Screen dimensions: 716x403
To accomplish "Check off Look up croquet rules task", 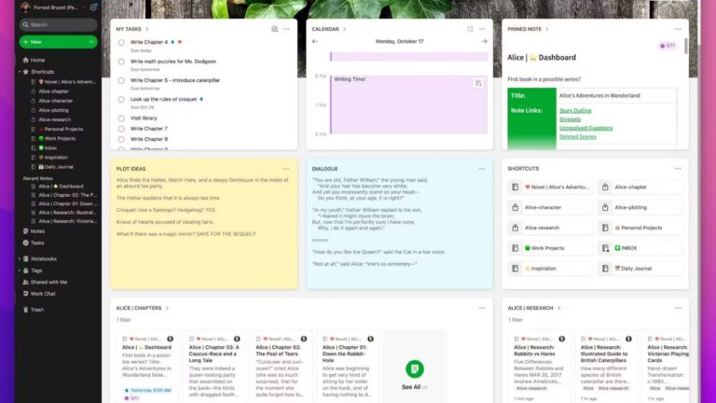I will tap(121, 100).
